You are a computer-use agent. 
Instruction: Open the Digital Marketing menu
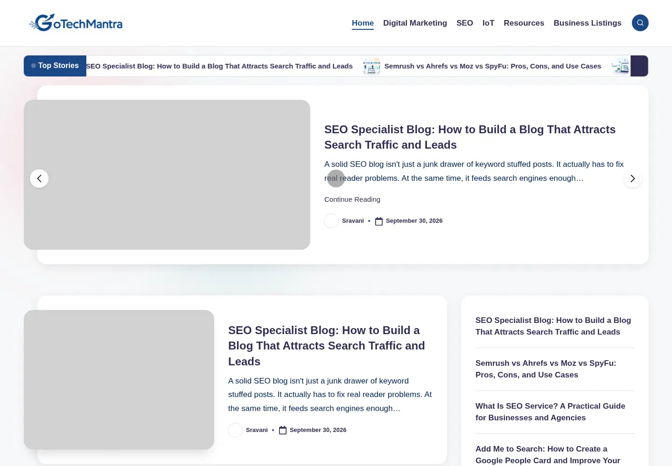(x=415, y=23)
